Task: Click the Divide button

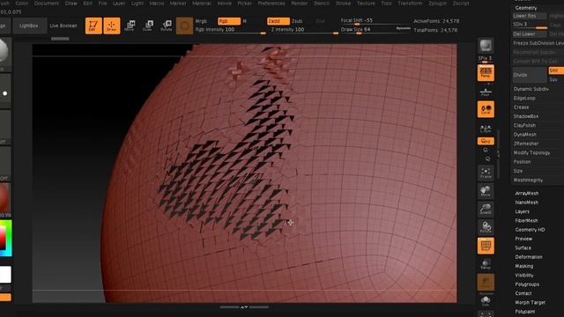Action: [x=530, y=75]
